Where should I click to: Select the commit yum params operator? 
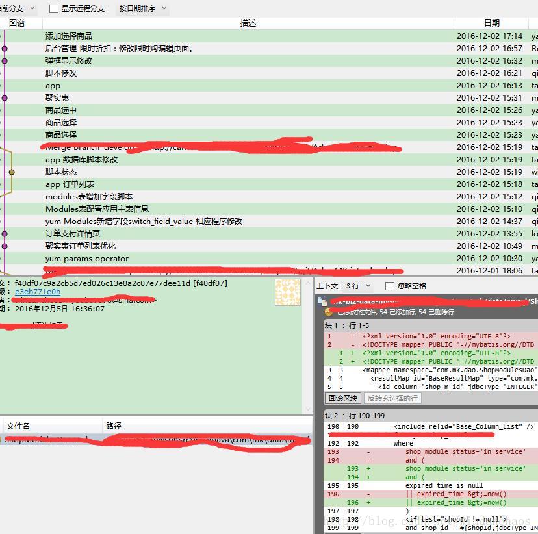87,259
